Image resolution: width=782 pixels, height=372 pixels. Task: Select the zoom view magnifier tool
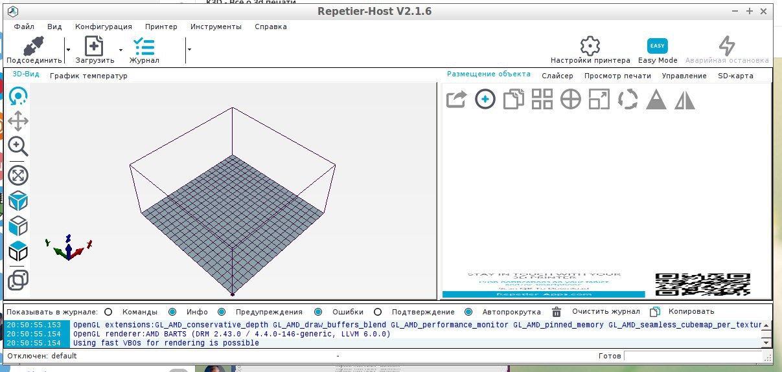18,146
